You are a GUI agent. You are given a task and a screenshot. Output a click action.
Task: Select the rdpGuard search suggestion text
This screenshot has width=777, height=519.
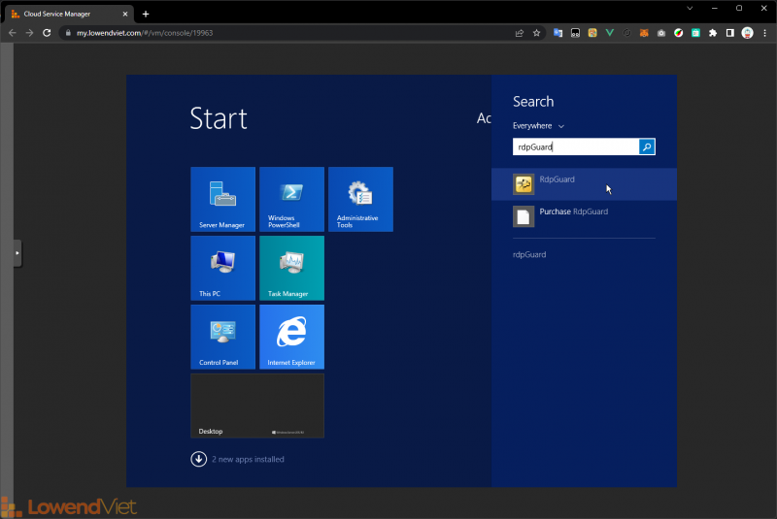(529, 254)
